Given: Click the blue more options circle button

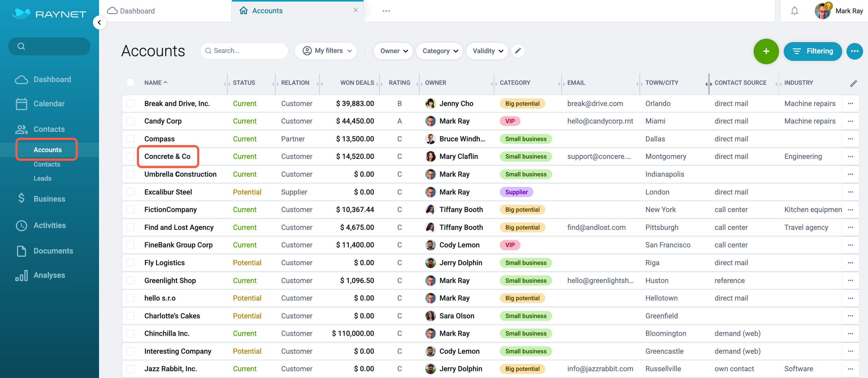Looking at the screenshot, I should (854, 51).
